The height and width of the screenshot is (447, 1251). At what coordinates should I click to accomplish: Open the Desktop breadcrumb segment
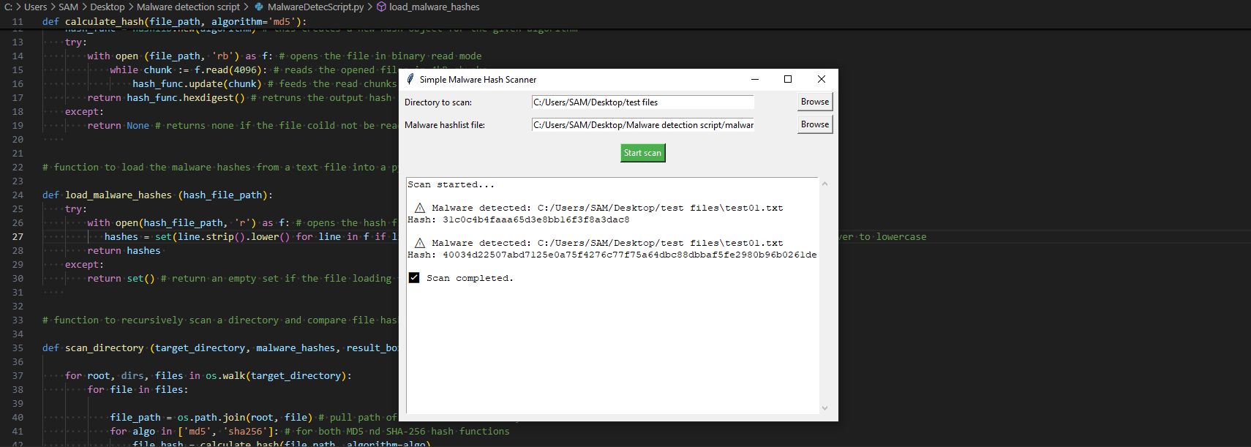(107, 7)
